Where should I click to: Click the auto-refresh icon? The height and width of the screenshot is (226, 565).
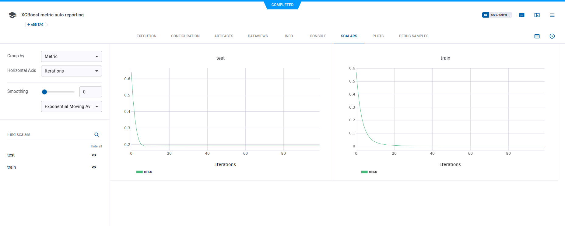[x=552, y=36]
